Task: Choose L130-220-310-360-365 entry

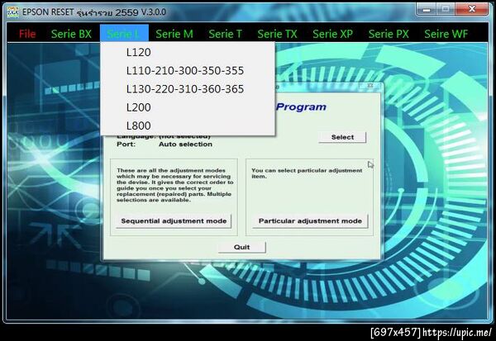Action: click(188, 89)
